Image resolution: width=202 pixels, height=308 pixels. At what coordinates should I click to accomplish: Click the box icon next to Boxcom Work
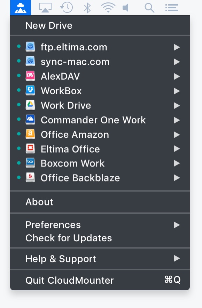pos(30,163)
